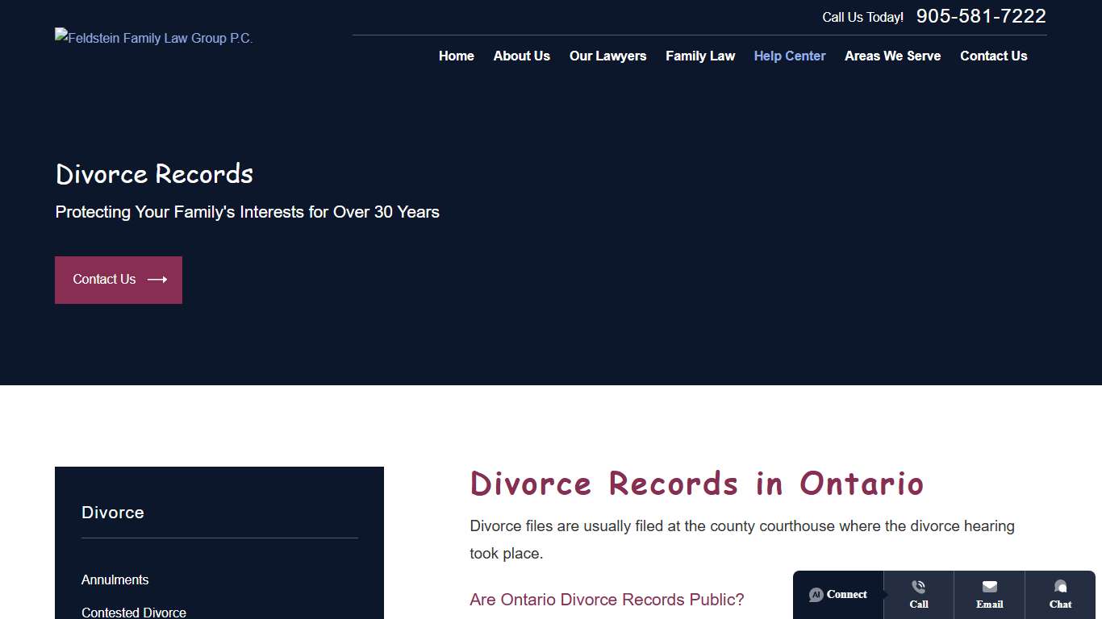The width and height of the screenshot is (1102, 619).
Task: Open the Chat bubble icon
Action: [x=1060, y=588]
